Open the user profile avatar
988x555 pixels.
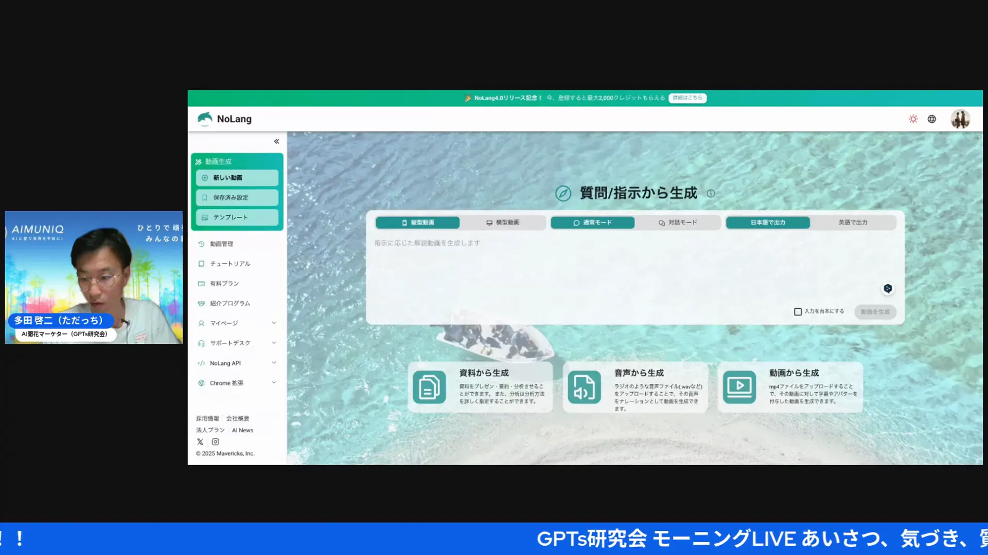pos(960,119)
